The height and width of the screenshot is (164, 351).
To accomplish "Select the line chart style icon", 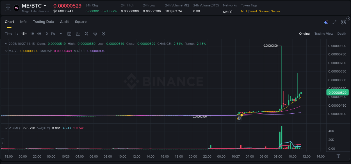I will (x=78, y=33).
